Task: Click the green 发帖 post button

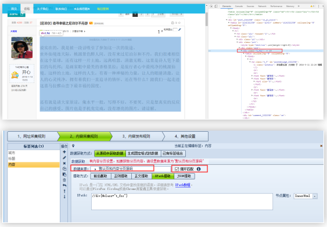Action: 16,14
